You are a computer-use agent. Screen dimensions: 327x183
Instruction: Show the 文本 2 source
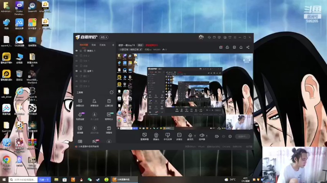76,56
